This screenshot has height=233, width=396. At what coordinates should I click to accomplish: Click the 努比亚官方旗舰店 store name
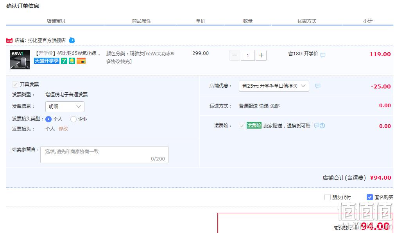pos(47,40)
